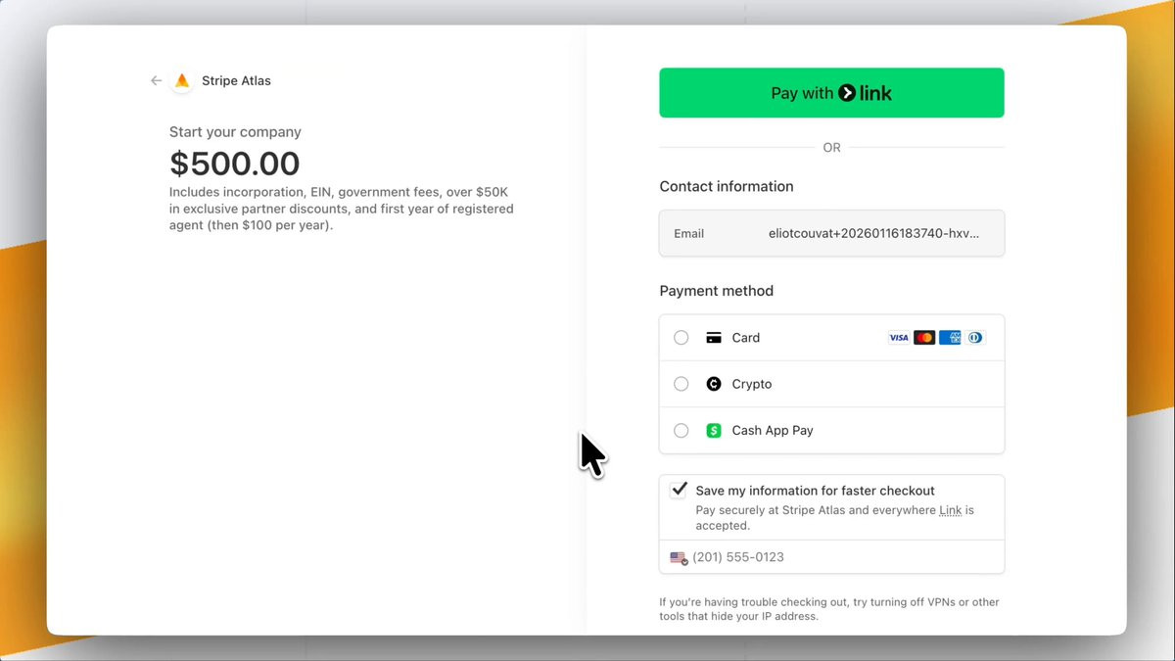Click the American Express logo
Screen dimensions: 1175x661
coord(950,338)
